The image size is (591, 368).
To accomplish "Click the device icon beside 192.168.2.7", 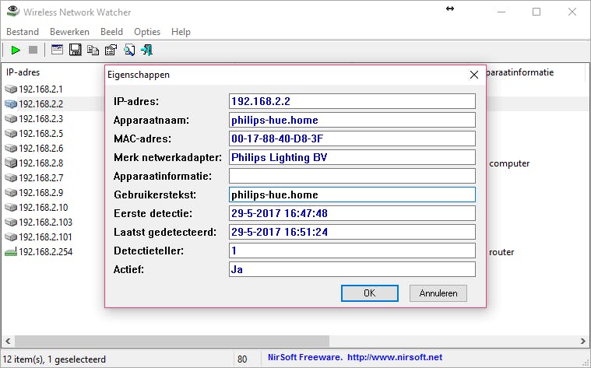I will pos(11,178).
